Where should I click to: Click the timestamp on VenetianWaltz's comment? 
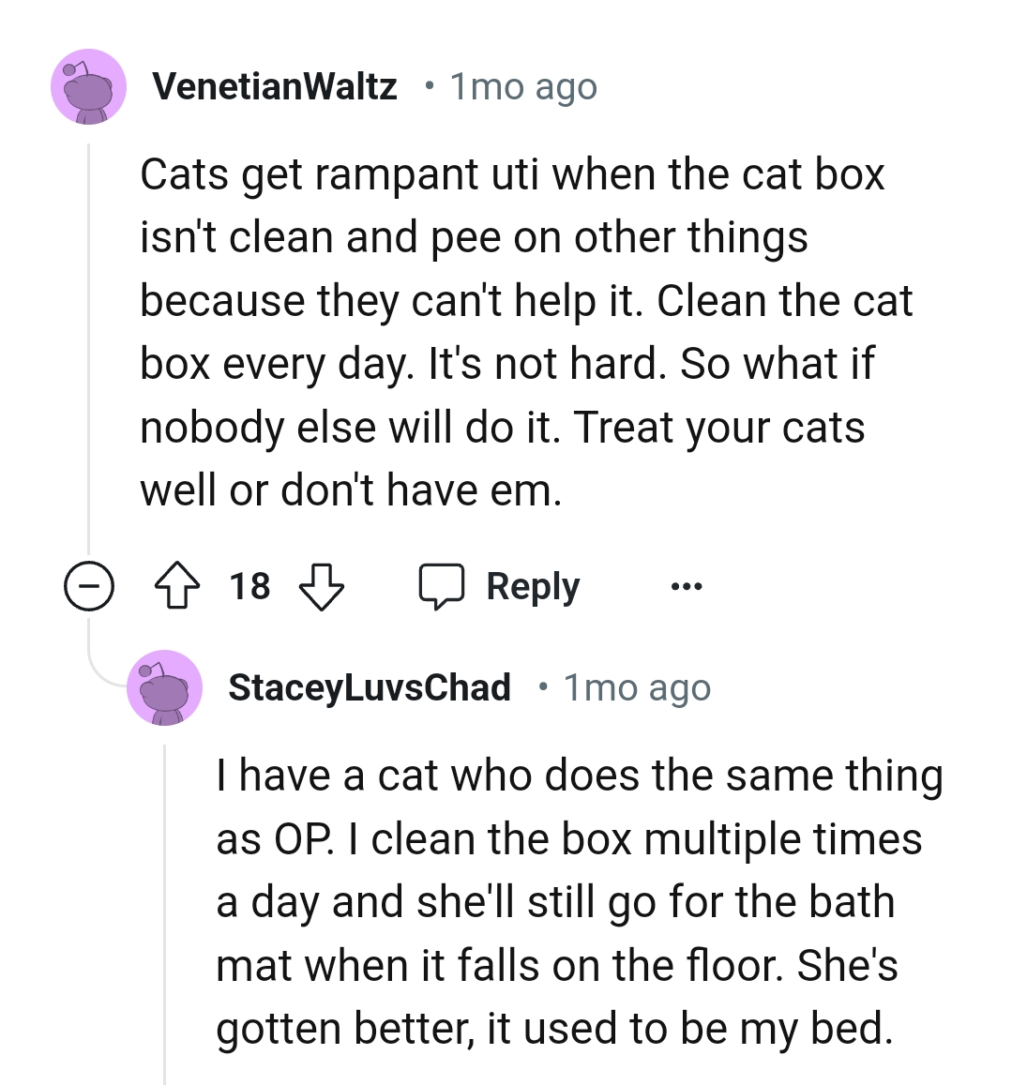tap(523, 87)
